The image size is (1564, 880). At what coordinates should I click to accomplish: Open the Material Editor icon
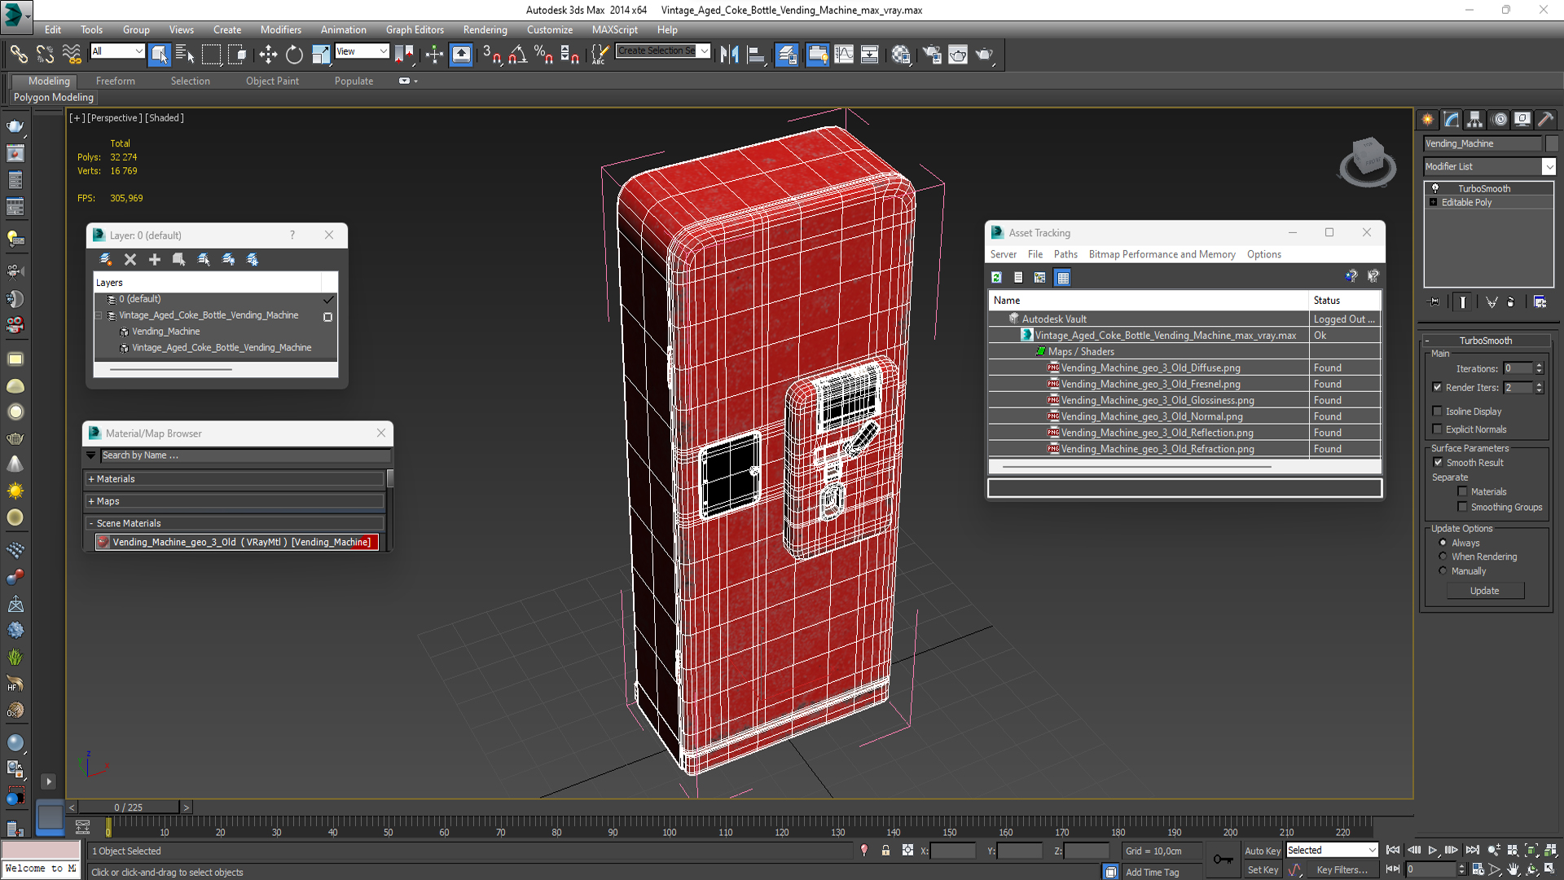click(901, 55)
